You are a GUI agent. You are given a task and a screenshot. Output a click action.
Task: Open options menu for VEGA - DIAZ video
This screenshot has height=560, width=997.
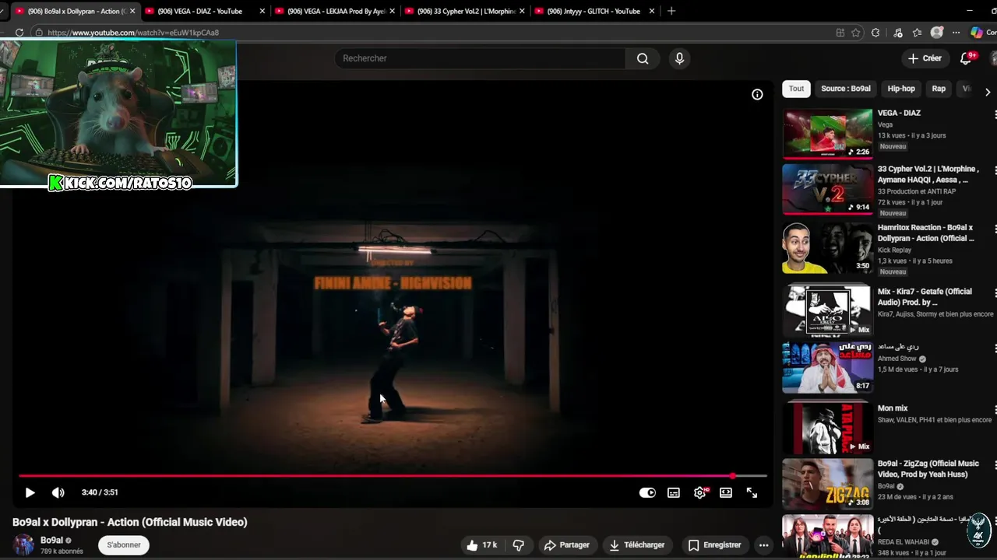click(x=995, y=115)
